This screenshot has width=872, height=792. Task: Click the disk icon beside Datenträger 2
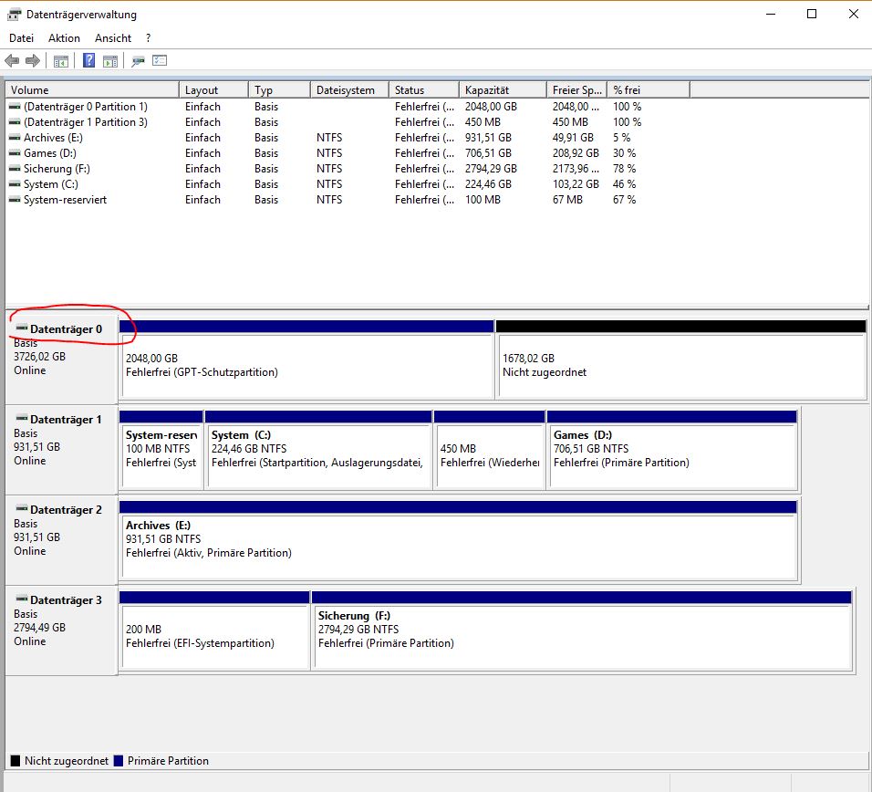(22, 508)
